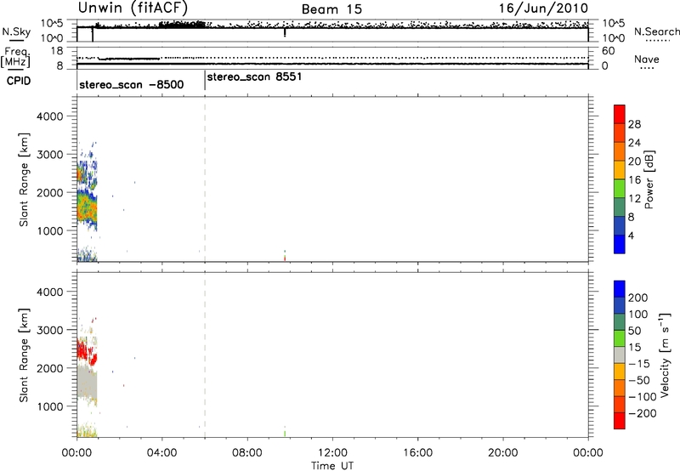Click the date '16/Jun/2010'
Image resolution: width=680 pixels, height=471 pixels.
543,9
